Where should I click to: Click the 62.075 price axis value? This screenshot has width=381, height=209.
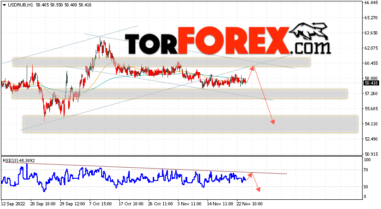click(371, 48)
